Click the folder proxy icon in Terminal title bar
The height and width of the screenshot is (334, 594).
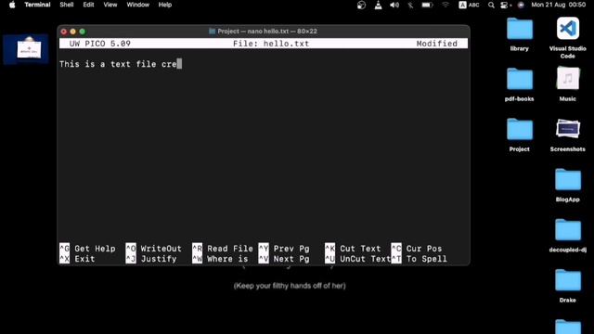(x=213, y=32)
